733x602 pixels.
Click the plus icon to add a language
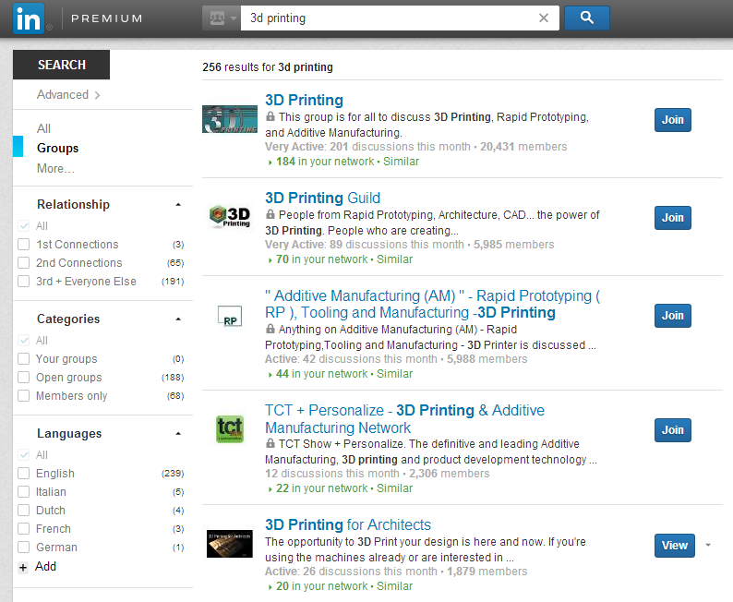tap(22, 568)
